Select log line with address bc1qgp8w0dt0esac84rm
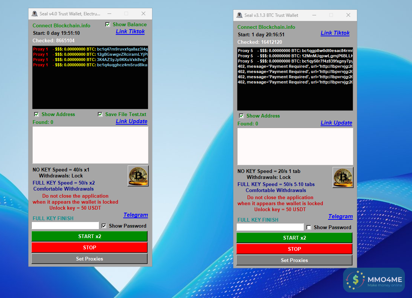Screen dimensions: 412x298 295,51
